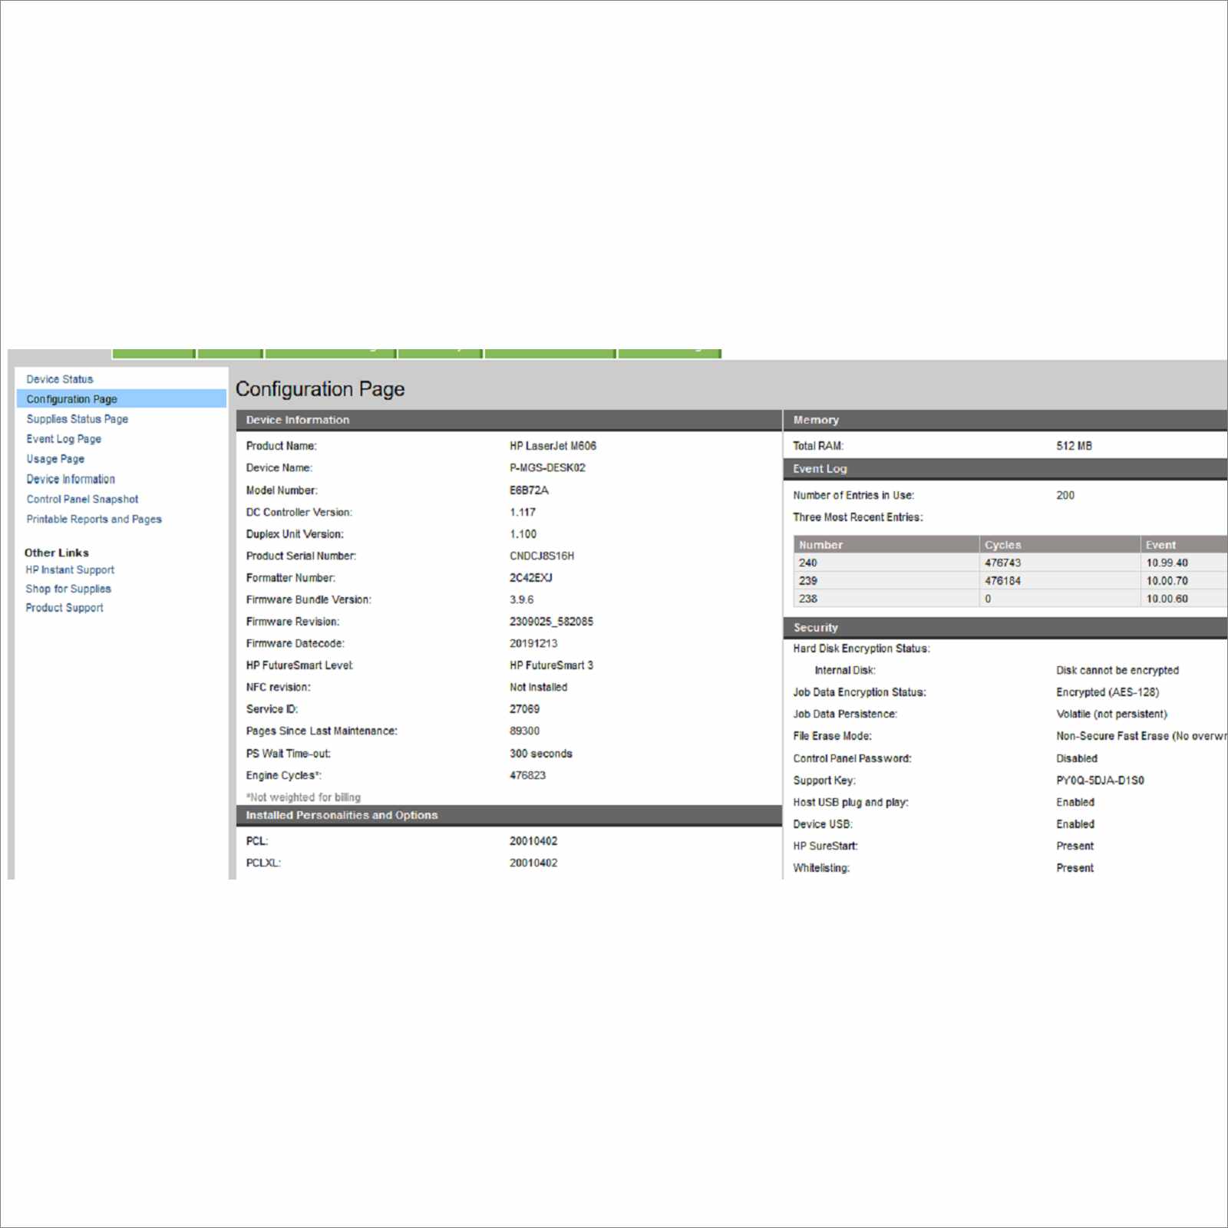Viewport: 1228px width, 1228px height.
Task: Click engine cycles value 476823
Action: point(527,775)
